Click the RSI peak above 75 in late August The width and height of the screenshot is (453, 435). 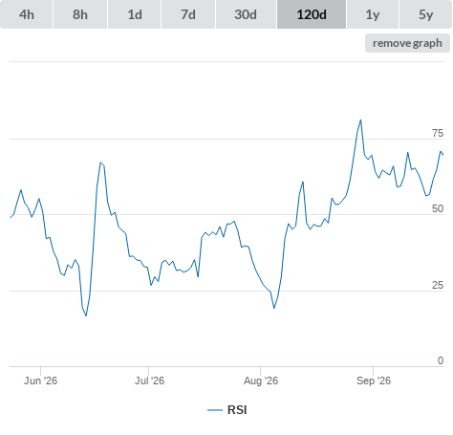[360, 120]
